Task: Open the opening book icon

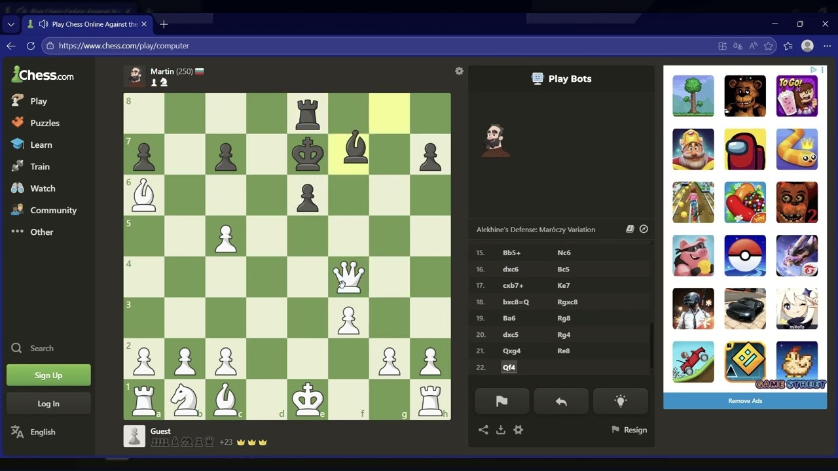Action: 630,229
